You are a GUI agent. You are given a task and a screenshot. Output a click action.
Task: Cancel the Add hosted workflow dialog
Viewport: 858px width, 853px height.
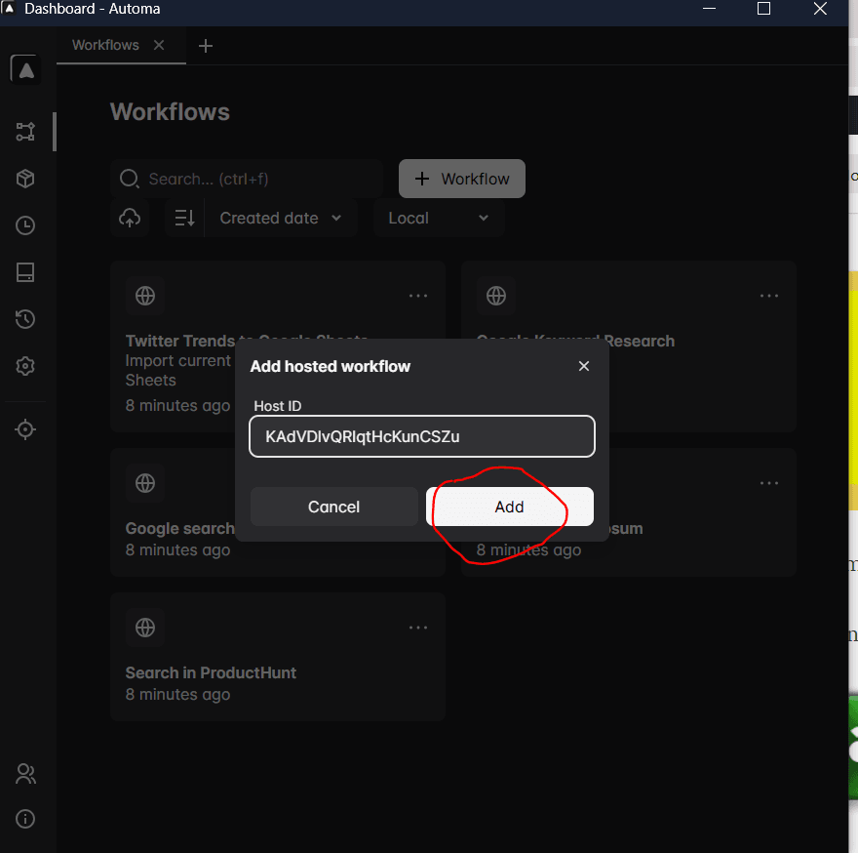pos(333,507)
